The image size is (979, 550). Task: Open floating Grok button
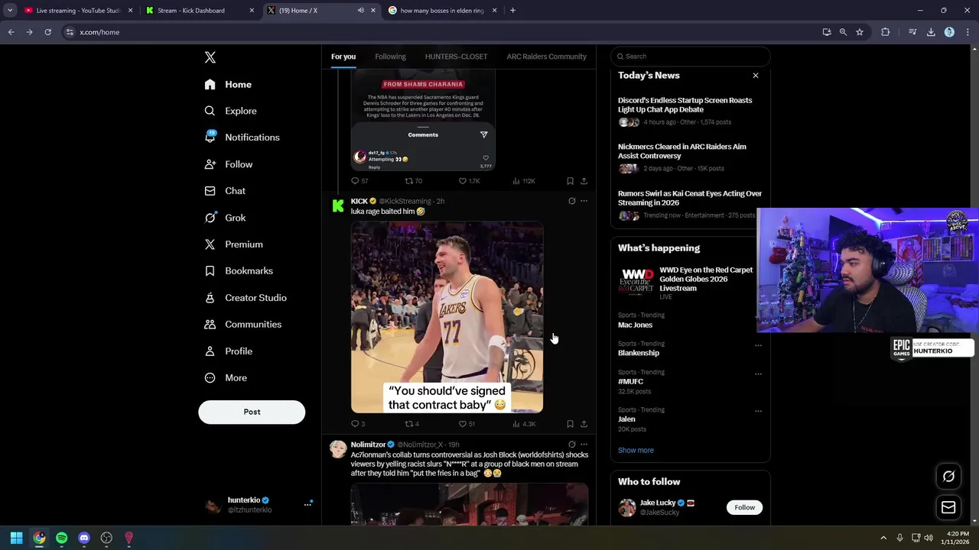pyautogui.click(x=948, y=476)
